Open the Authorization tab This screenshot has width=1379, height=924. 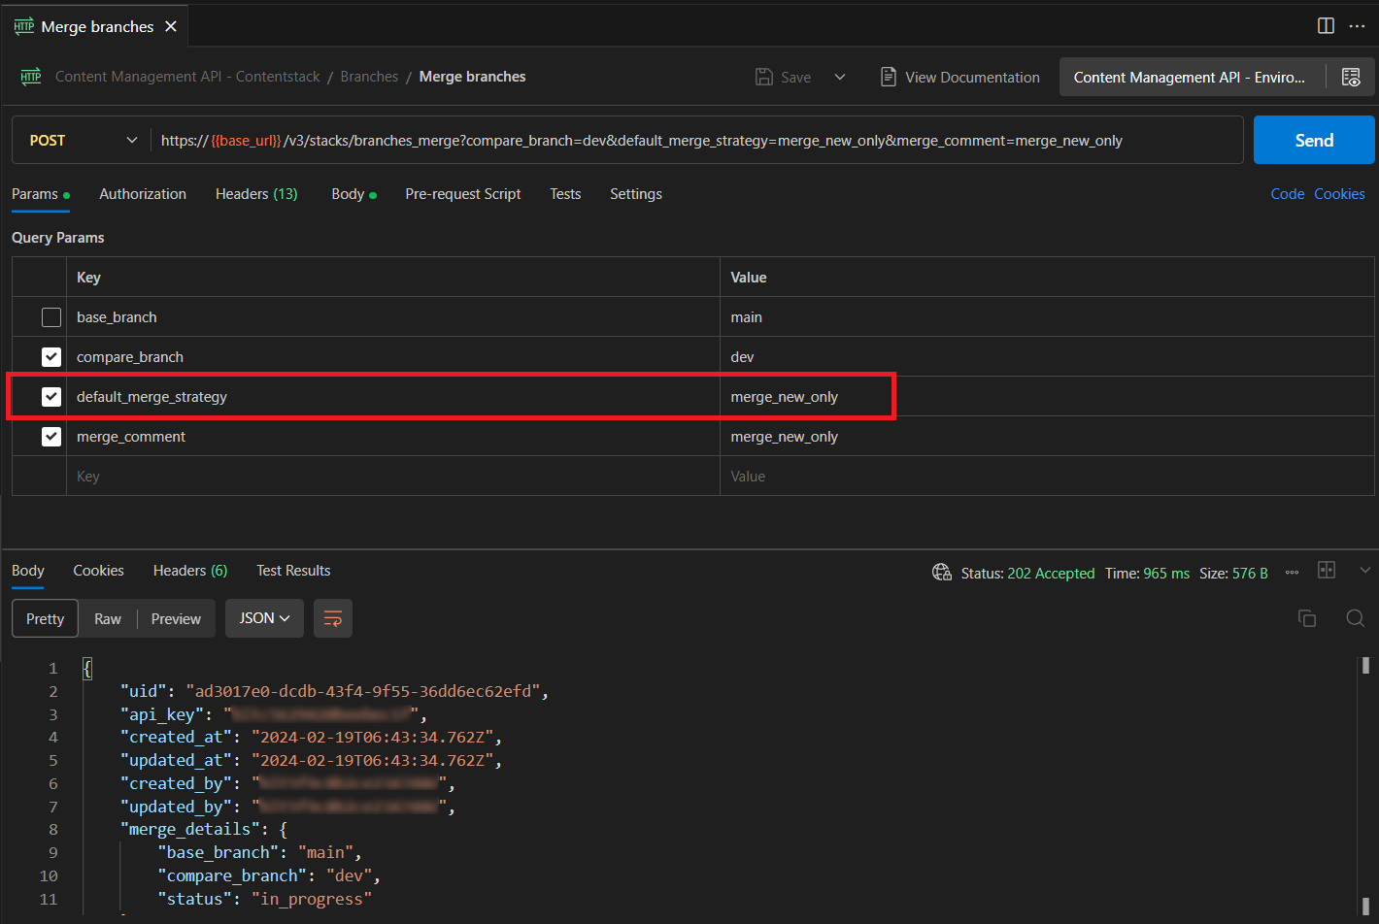(x=143, y=194)
